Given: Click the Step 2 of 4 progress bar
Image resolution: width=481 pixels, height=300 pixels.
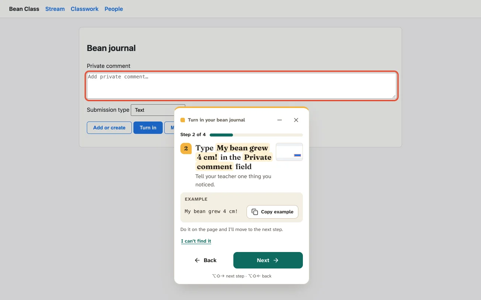Looking at the screenshot, I should (256, 135).
